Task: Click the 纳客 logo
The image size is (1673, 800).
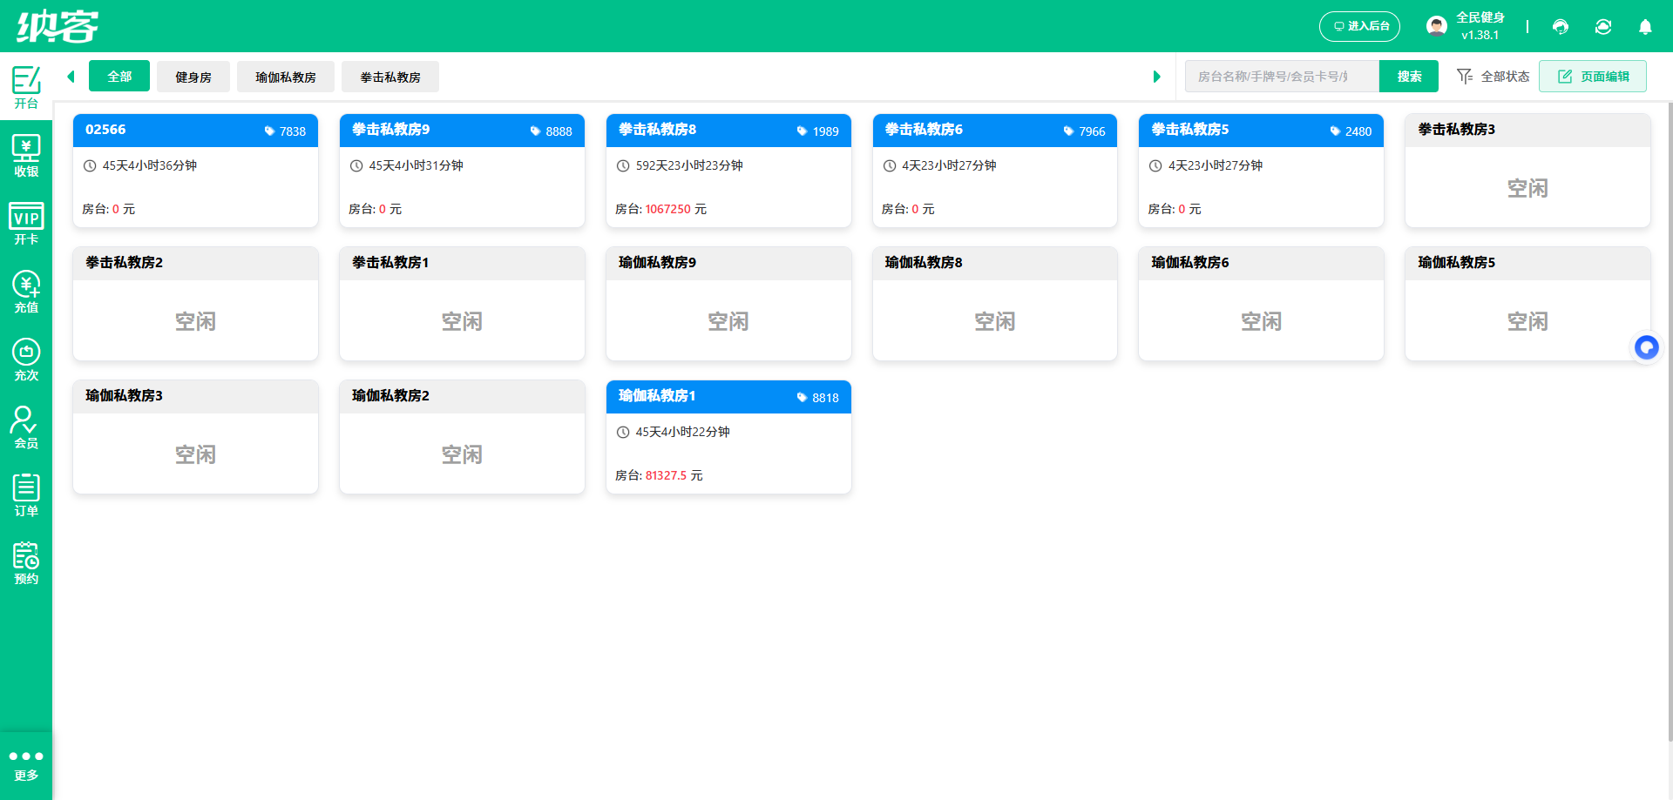Action: pyautogui.click(x=58, y=26)
